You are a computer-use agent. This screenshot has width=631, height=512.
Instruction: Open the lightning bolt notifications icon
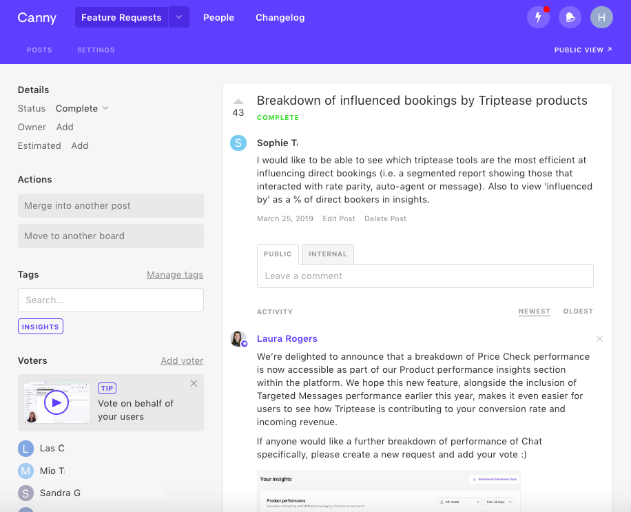pyautogui.click(x=538, y=17)
